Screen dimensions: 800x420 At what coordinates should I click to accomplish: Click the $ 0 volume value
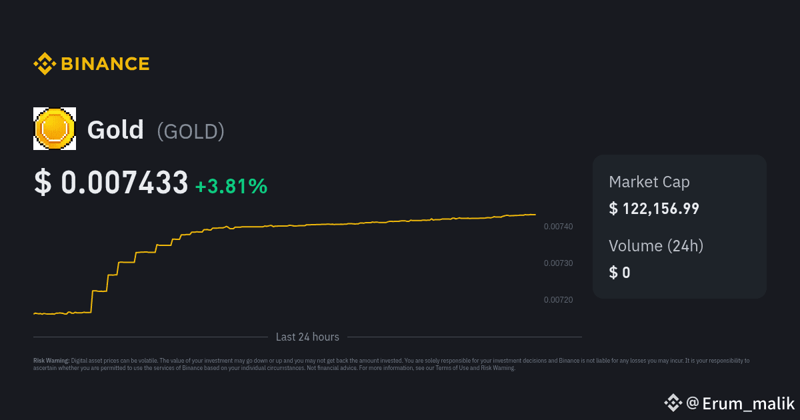pos(619,272)
